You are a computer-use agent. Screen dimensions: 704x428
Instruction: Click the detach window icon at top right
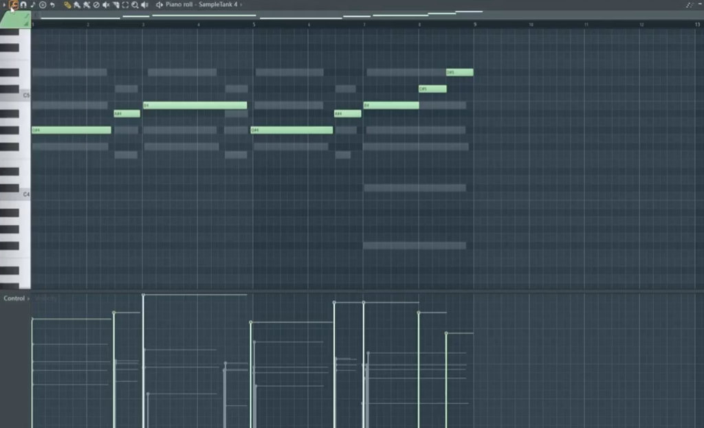click(690, 5)
